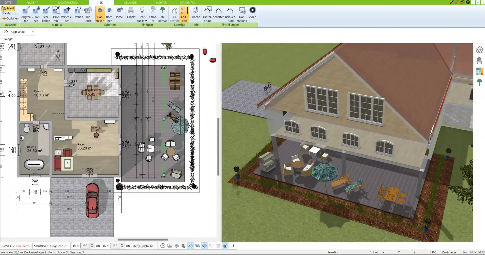
Task: Open the layers stack sidebar icon
Action: (x=479, y=50)
